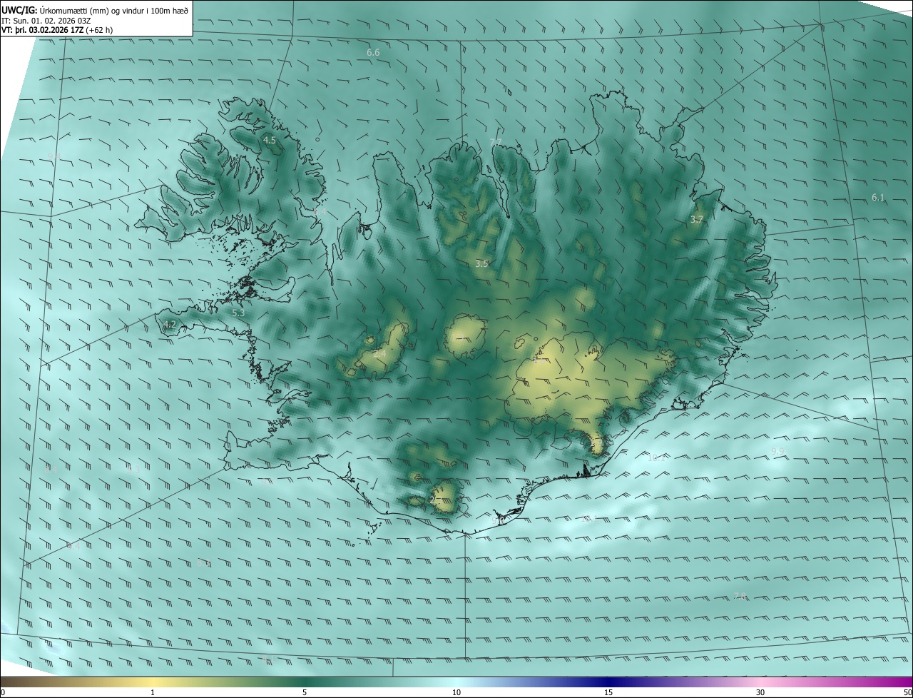The width and height of the screenshot is (913, 698).
Task: Click the colour scale tick label '15'
Action: click(x=608, y=692)
